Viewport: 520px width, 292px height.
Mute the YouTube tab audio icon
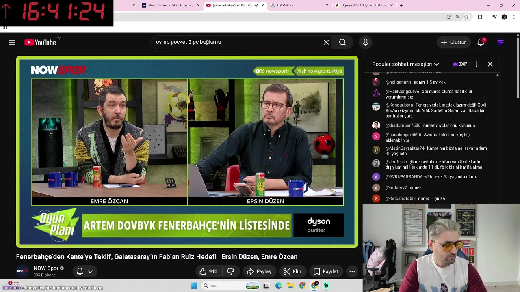point(256,5)
